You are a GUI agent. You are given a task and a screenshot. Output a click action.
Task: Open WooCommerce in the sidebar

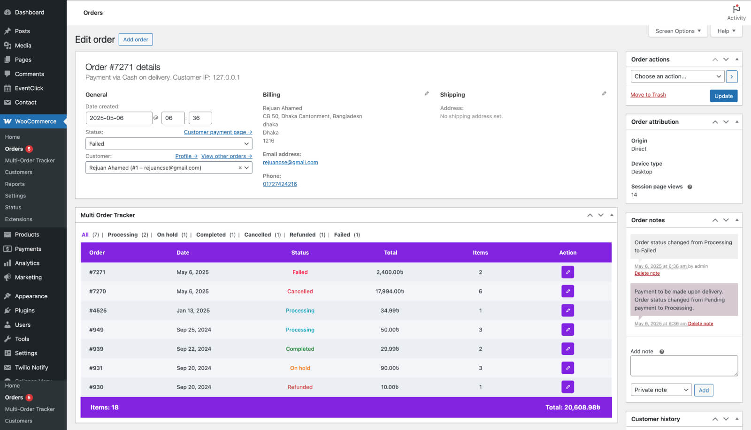[33, 121]
